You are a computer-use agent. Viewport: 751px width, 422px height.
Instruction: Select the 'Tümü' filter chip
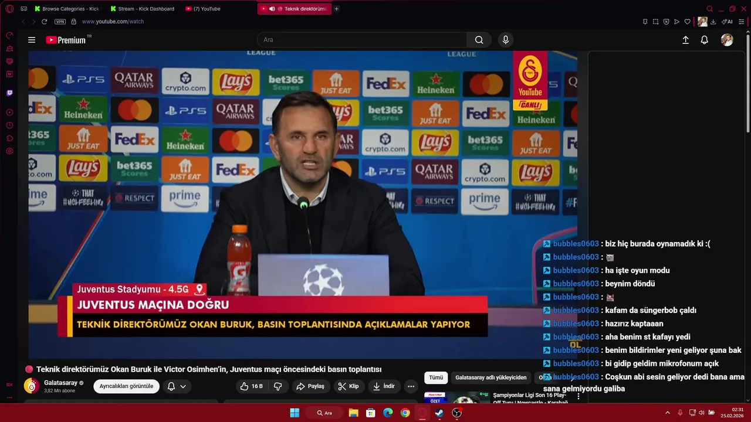[436, 378]
